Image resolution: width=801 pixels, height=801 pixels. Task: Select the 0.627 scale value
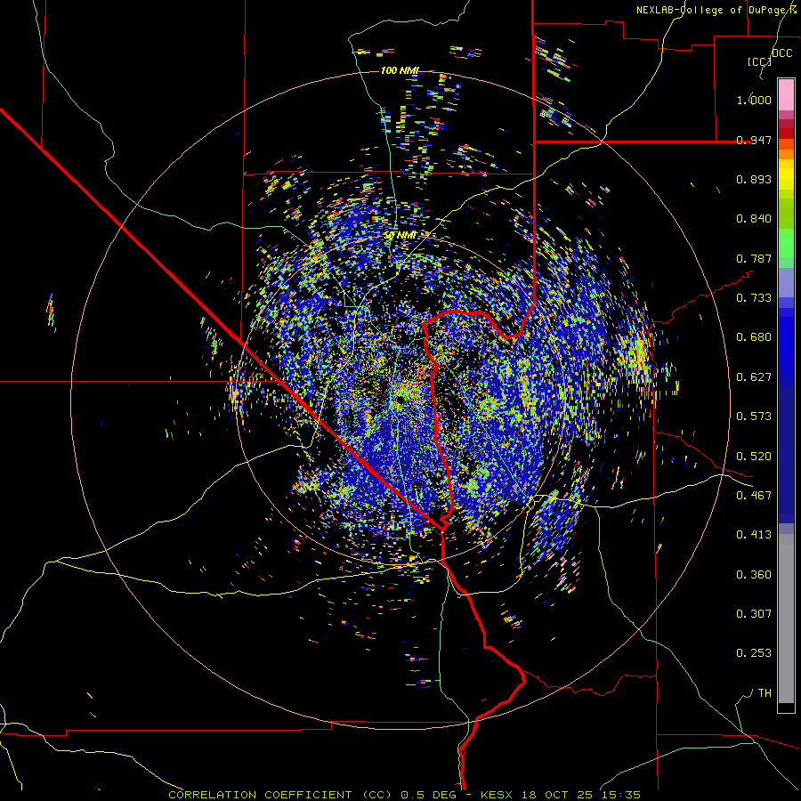tap(754, 377)
